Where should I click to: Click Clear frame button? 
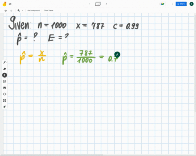click(x=49, y=11)
